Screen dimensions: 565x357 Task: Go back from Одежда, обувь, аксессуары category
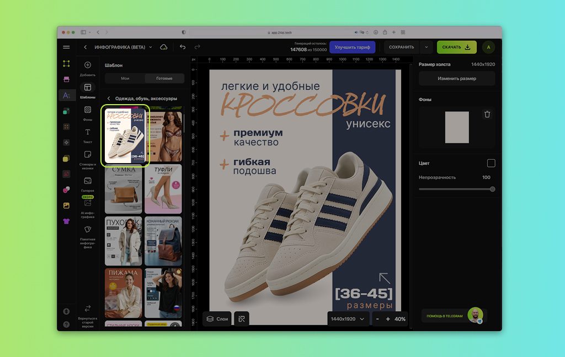click(109, 98)
